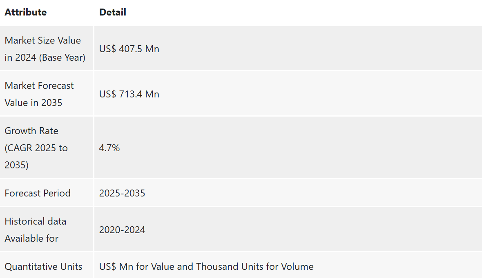Select the Market Size Value in 2024 cell
This screenshot has height=278, width=482.
click(x=47, y=49)
